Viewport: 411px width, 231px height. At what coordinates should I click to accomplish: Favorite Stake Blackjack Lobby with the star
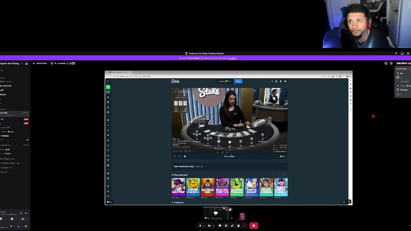(202, 167)
